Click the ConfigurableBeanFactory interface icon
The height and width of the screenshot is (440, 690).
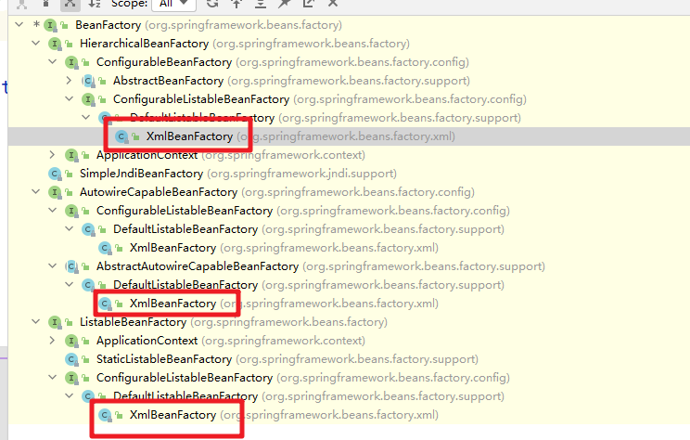pyautogui.click(x=71, y=62)
